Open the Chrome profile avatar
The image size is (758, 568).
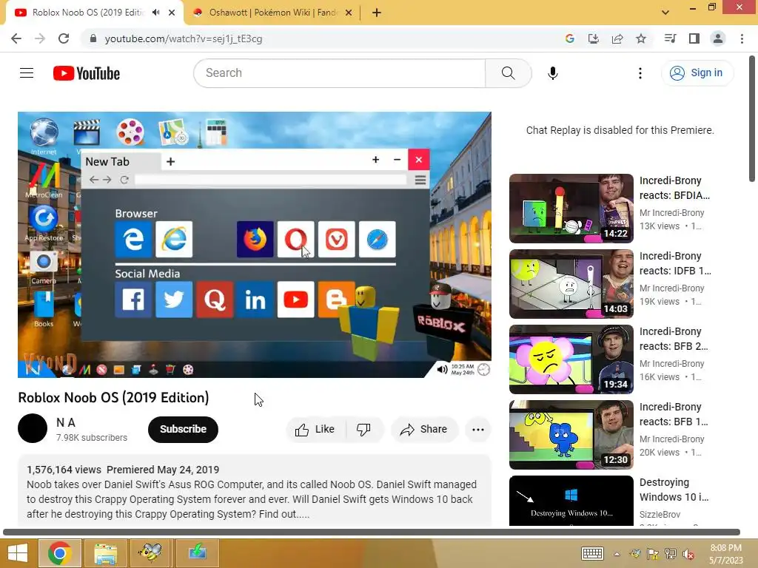(x=718, y=38)
